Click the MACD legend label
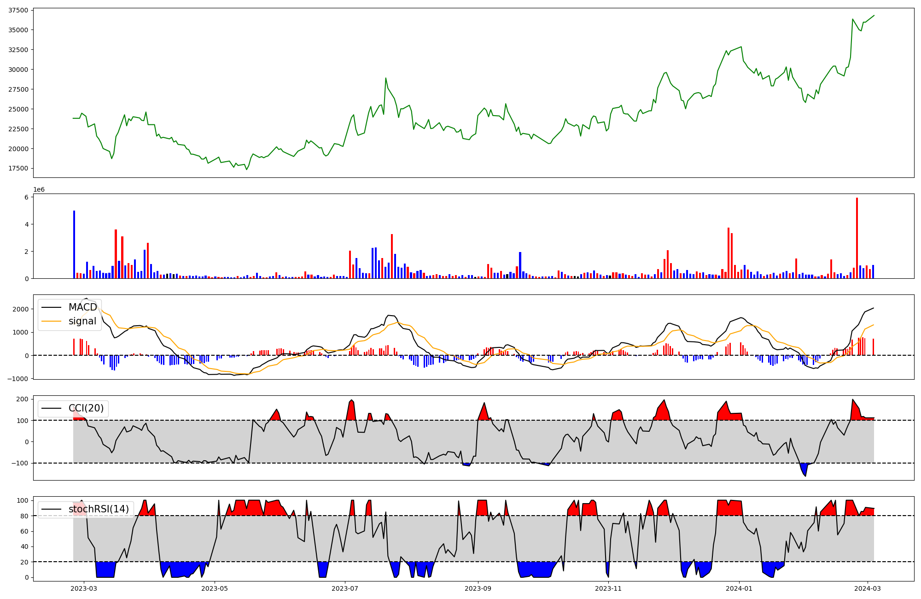 point(83,307)
